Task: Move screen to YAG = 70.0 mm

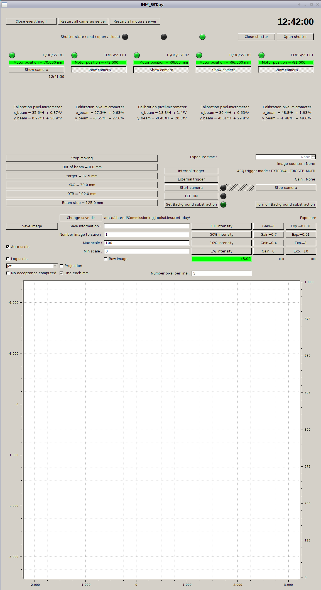Action: tap(82, 185)
